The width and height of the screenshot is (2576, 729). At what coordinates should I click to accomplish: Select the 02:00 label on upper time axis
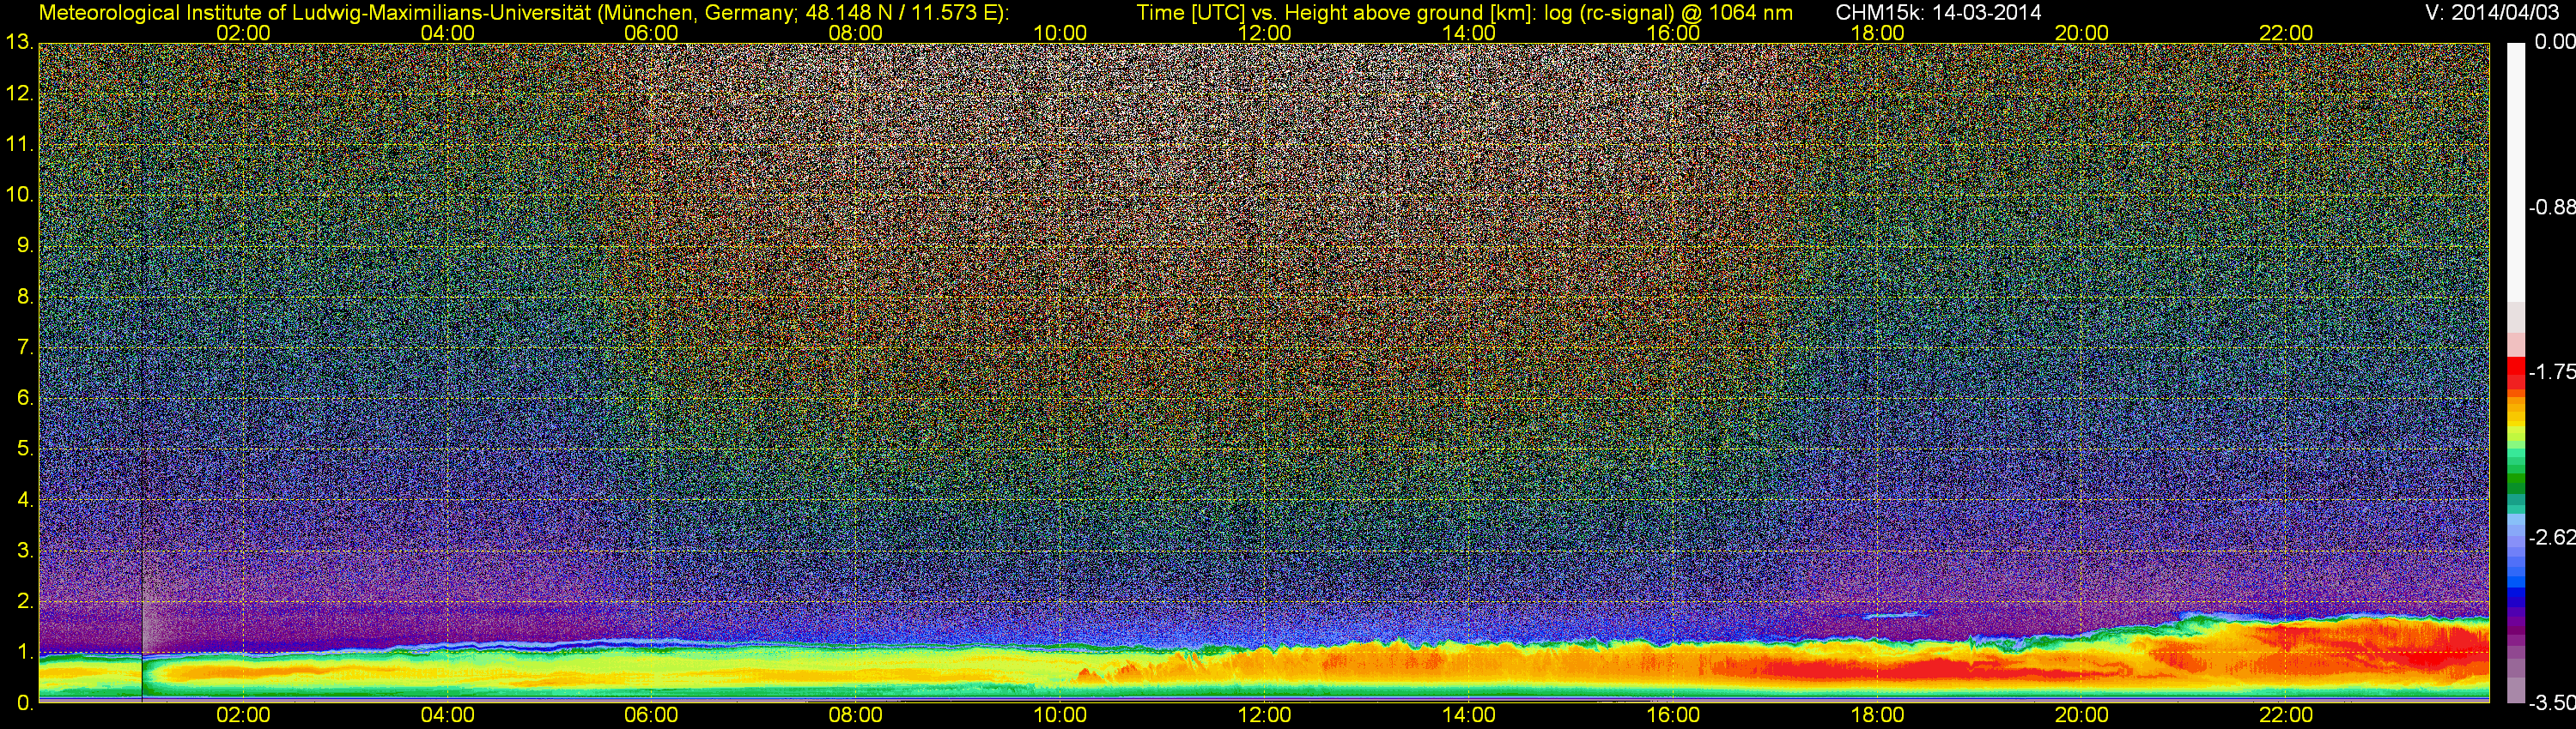[243, 33]
